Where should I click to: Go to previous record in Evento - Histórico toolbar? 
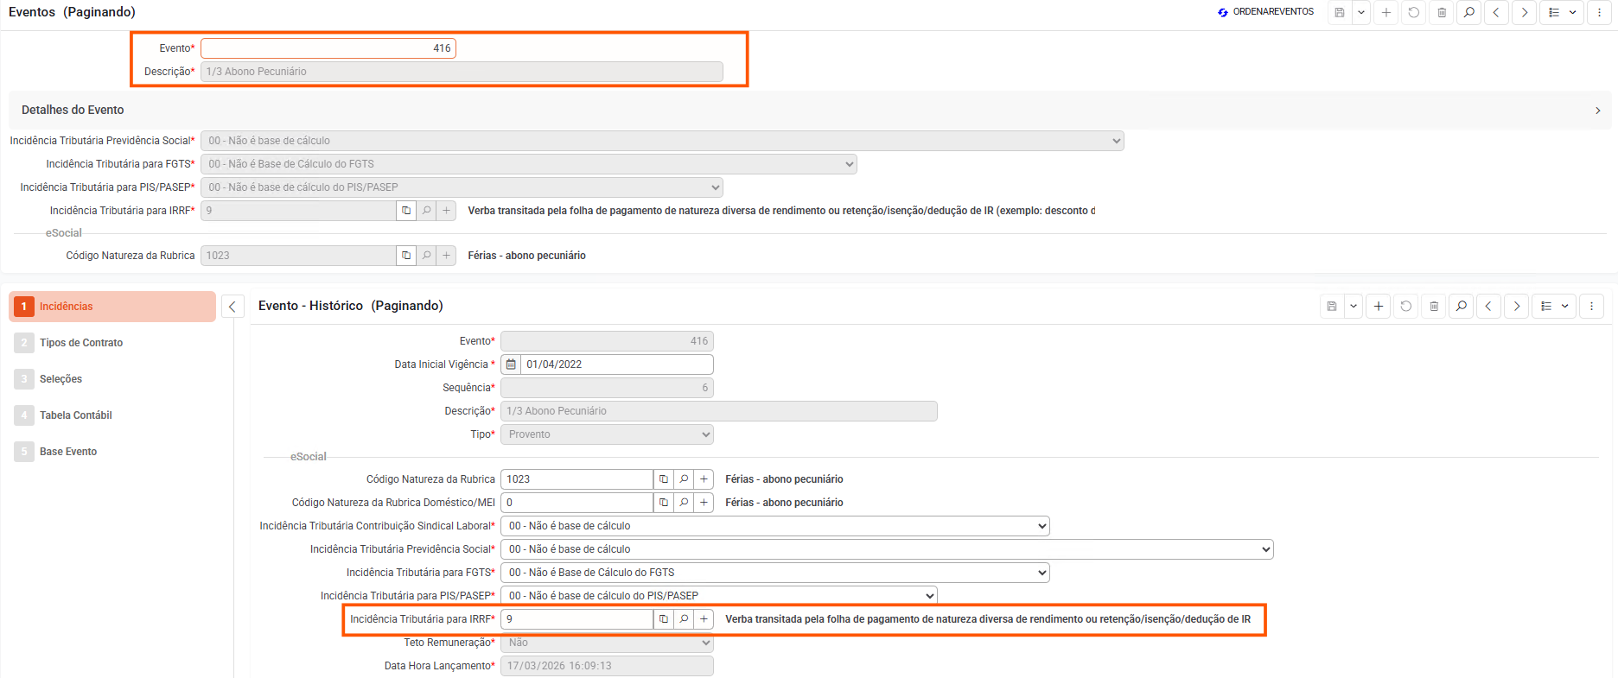click(x=1488, y=306)
